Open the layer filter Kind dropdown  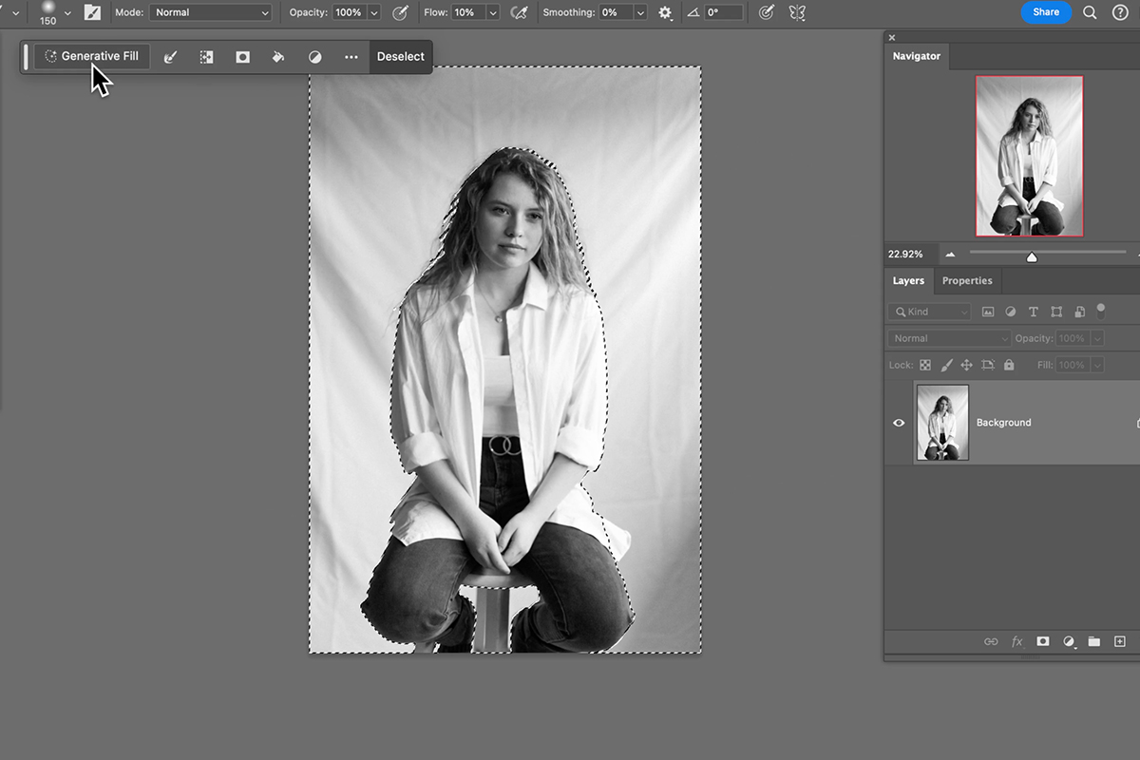[x=929, y=311]
